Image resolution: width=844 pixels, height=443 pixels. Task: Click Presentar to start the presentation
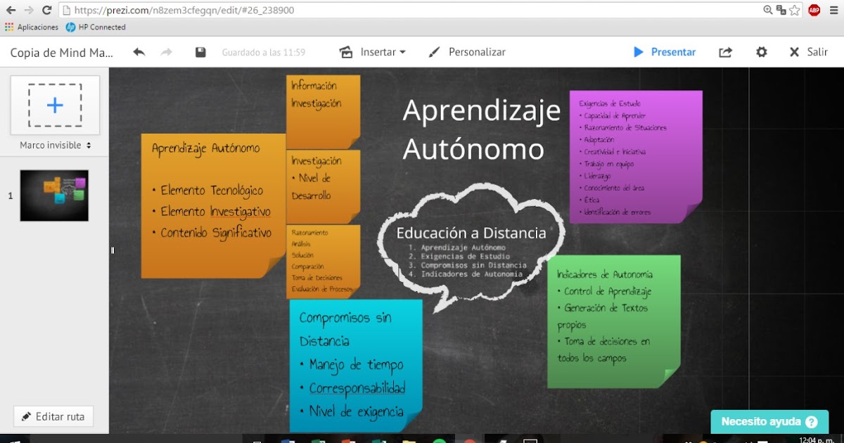pyautogui.click(x=664, y=52)
